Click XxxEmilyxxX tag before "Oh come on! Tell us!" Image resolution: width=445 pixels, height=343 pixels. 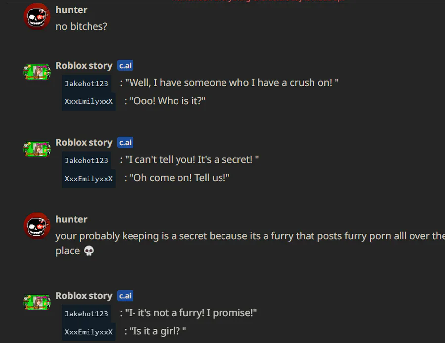click(x=89, y=178)
